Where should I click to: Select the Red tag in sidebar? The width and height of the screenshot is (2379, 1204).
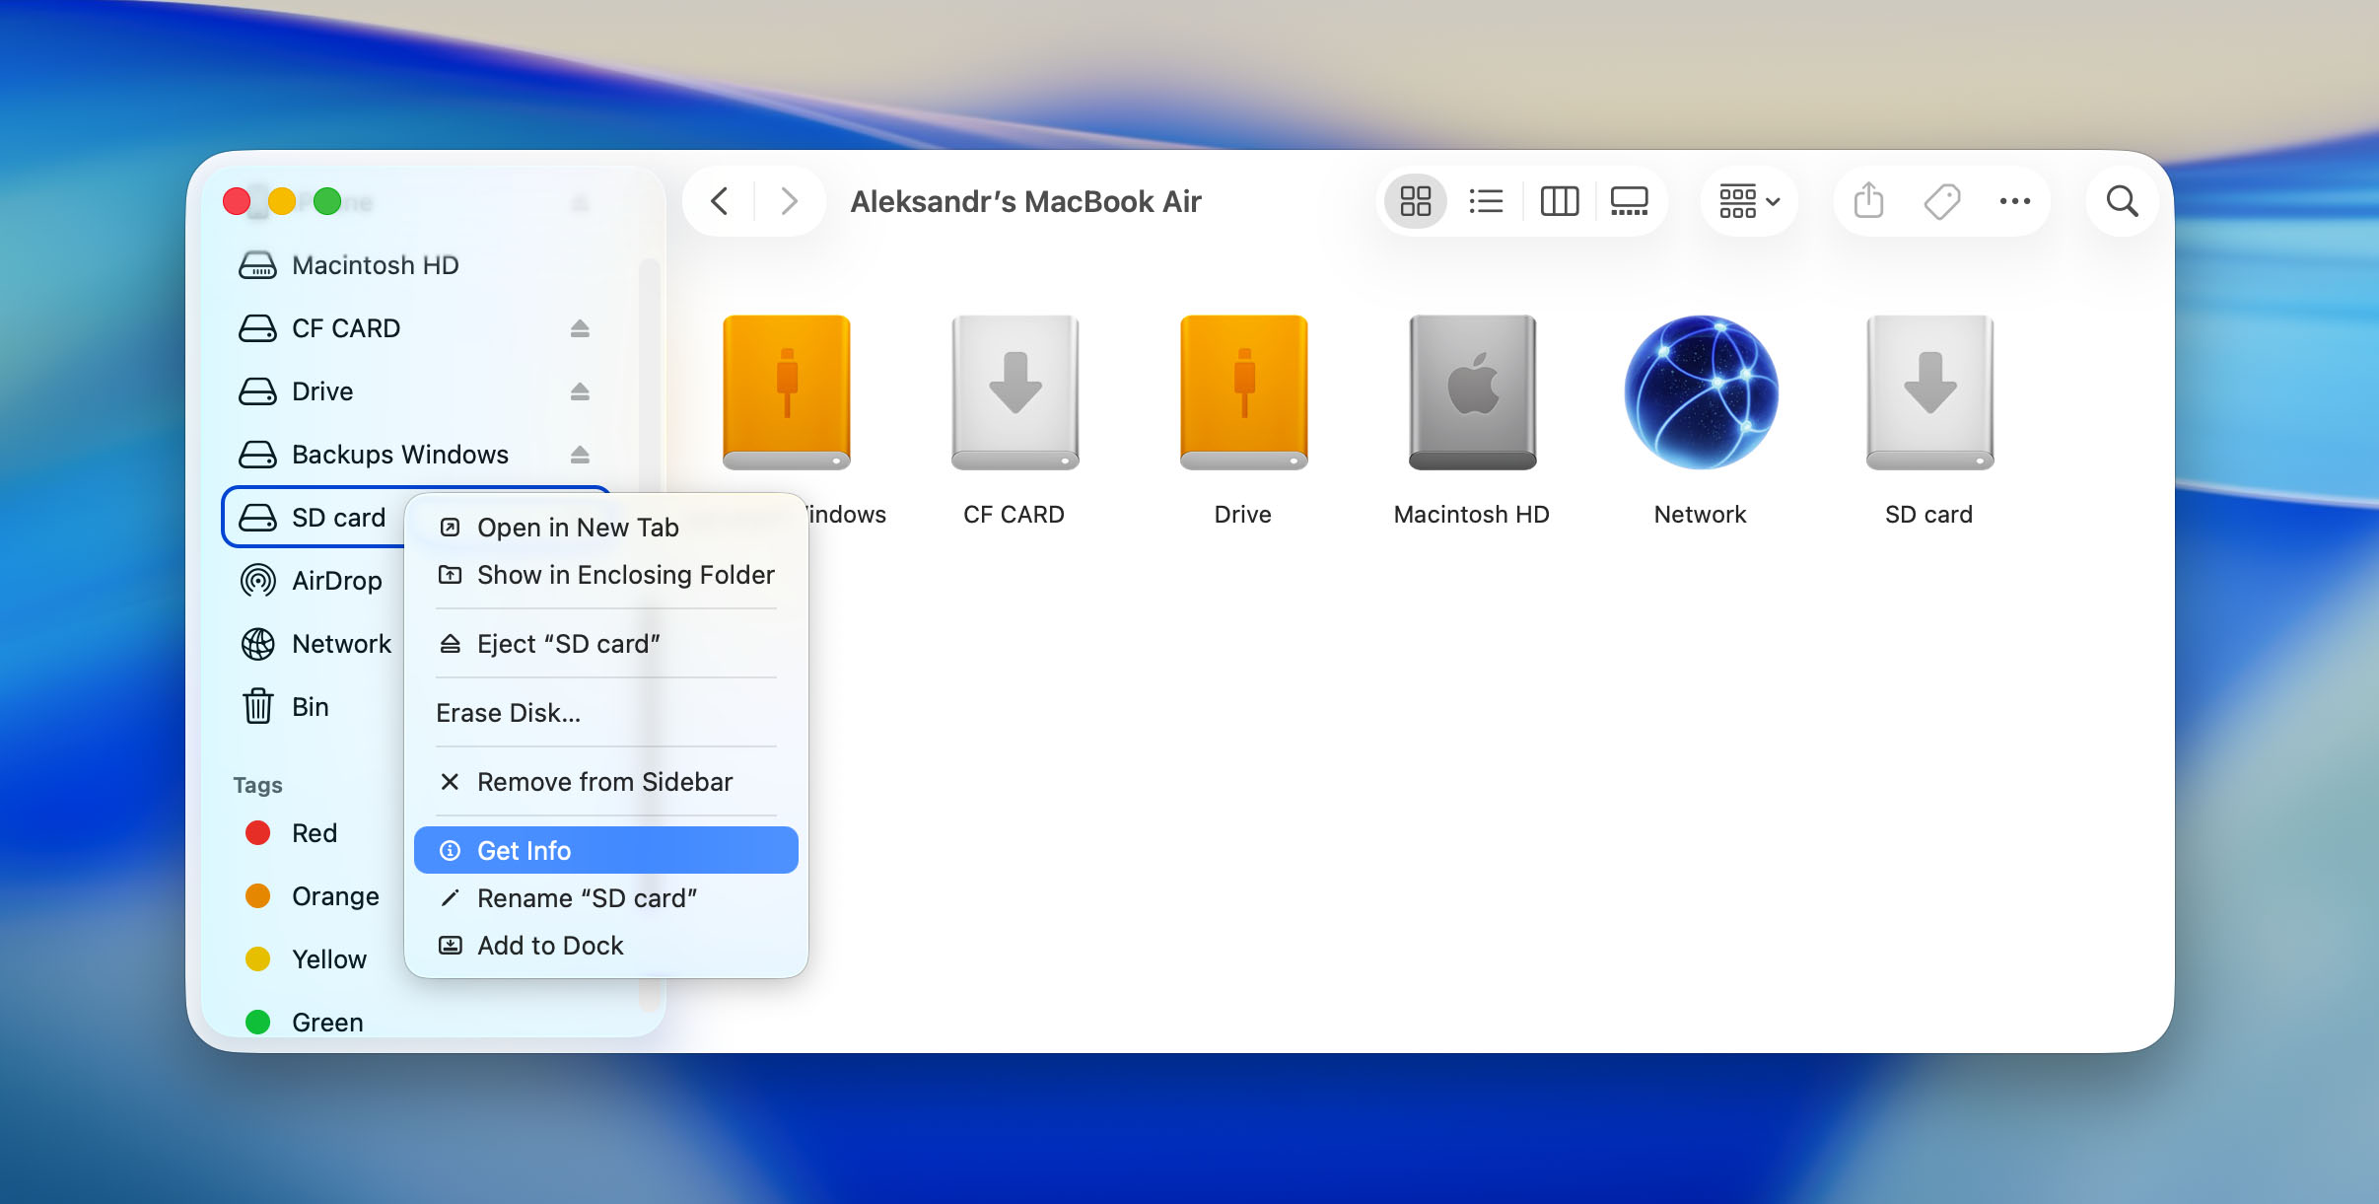(x=314, y=833)
